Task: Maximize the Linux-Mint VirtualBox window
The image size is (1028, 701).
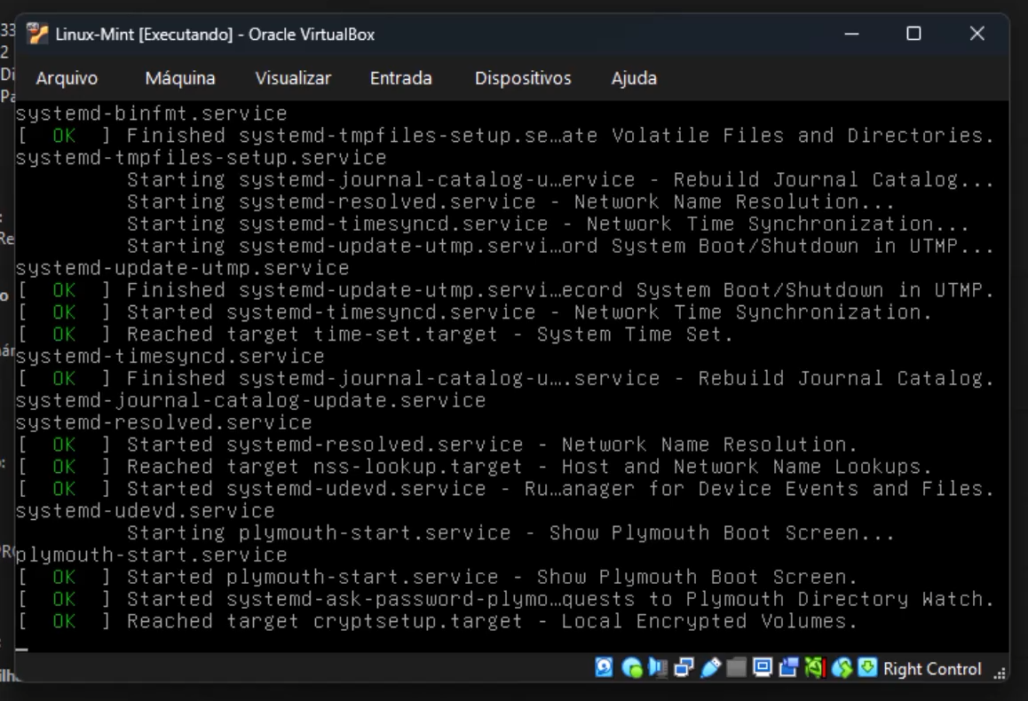Action: tap(913, 34)
